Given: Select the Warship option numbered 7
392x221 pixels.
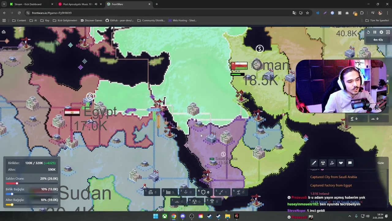Looking at the screenshot, I should 178,201.
